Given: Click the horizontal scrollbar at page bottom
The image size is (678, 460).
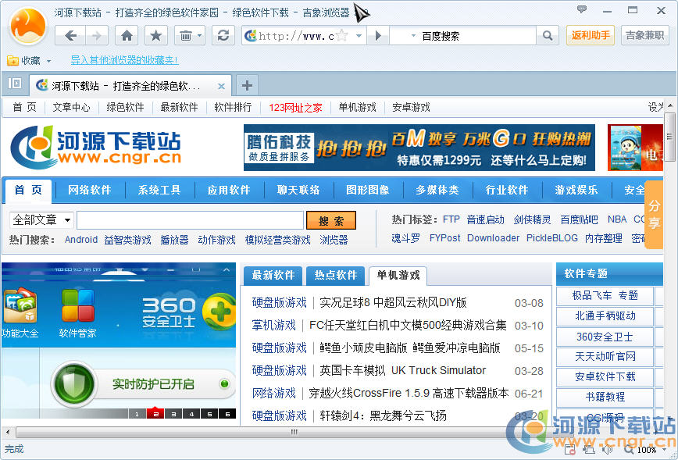Looking at the screenshot, I should (294, 431).
